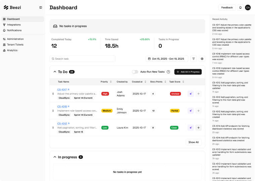The width and height of the screenshot is (255, 181).
Task: Open Analytics in sidebar
Action: [22, 50]
